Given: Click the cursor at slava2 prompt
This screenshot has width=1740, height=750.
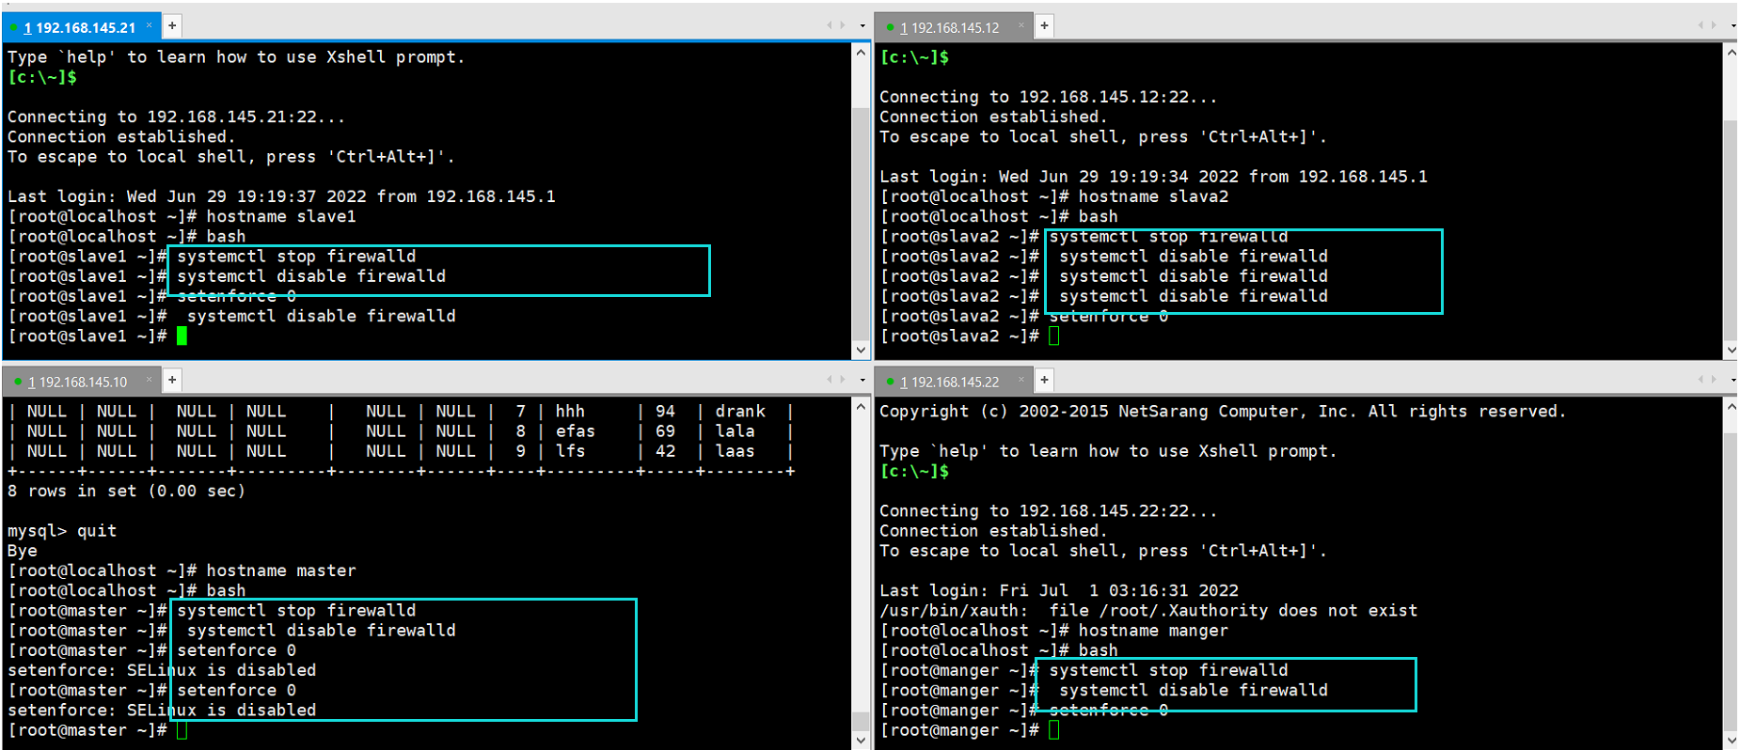Looking at the screenshot, I should click(x=1054, y=336).
